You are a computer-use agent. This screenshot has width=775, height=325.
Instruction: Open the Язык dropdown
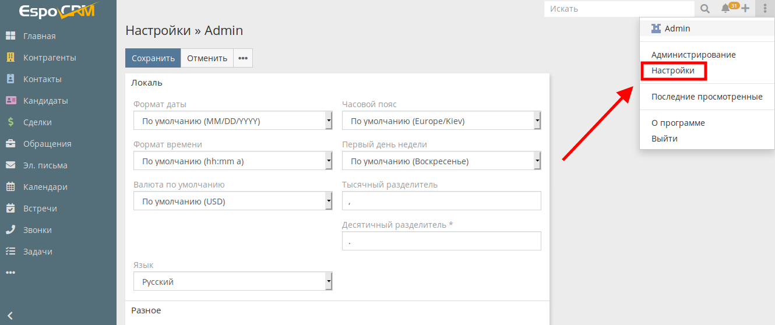233,282
